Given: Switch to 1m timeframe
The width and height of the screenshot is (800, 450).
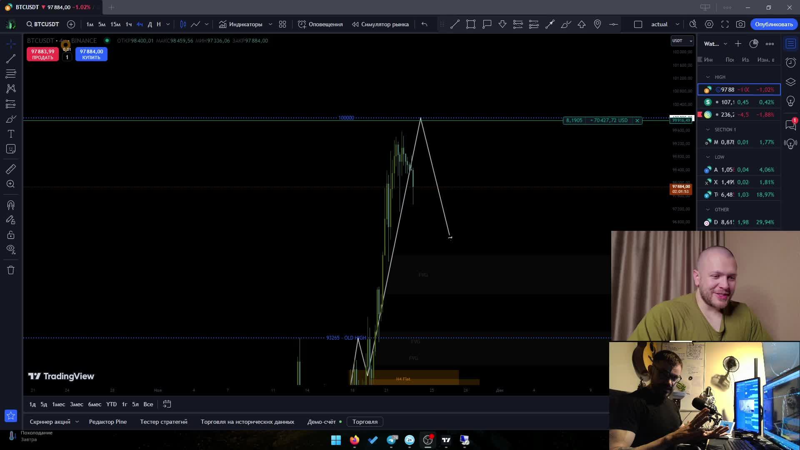Looking at the screenshot, I should (x=90, y=24).
